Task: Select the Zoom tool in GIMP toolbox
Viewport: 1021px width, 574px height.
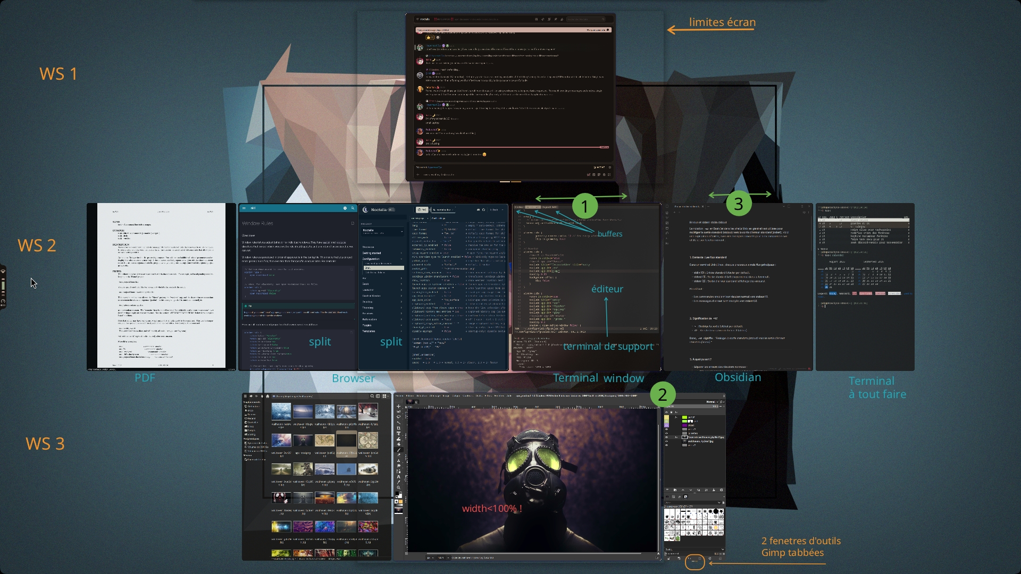Action: (399, 487)
